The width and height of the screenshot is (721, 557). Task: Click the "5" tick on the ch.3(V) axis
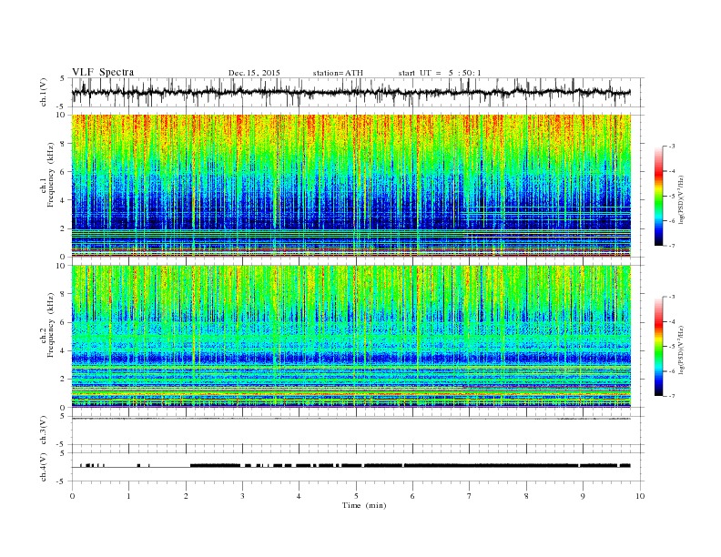pos(63,416)
